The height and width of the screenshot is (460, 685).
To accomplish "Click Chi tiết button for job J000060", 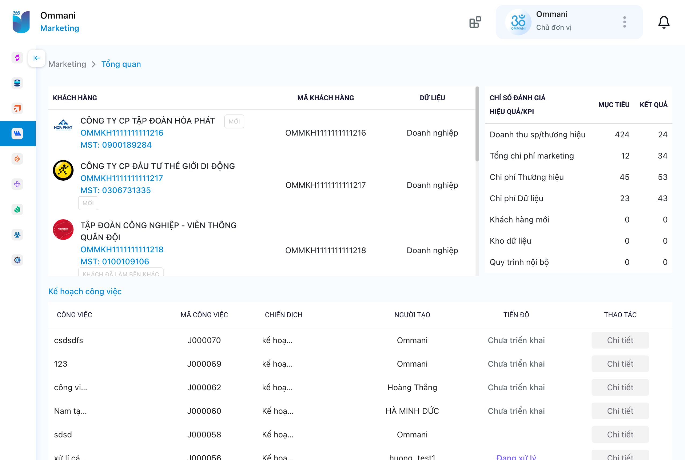I will click(x=620, y=411).
